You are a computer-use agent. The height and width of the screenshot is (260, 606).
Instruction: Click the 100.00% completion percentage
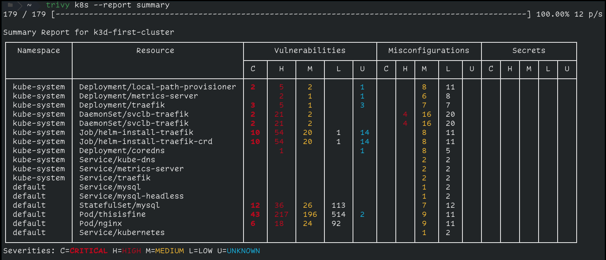click(x=553, y=14)
